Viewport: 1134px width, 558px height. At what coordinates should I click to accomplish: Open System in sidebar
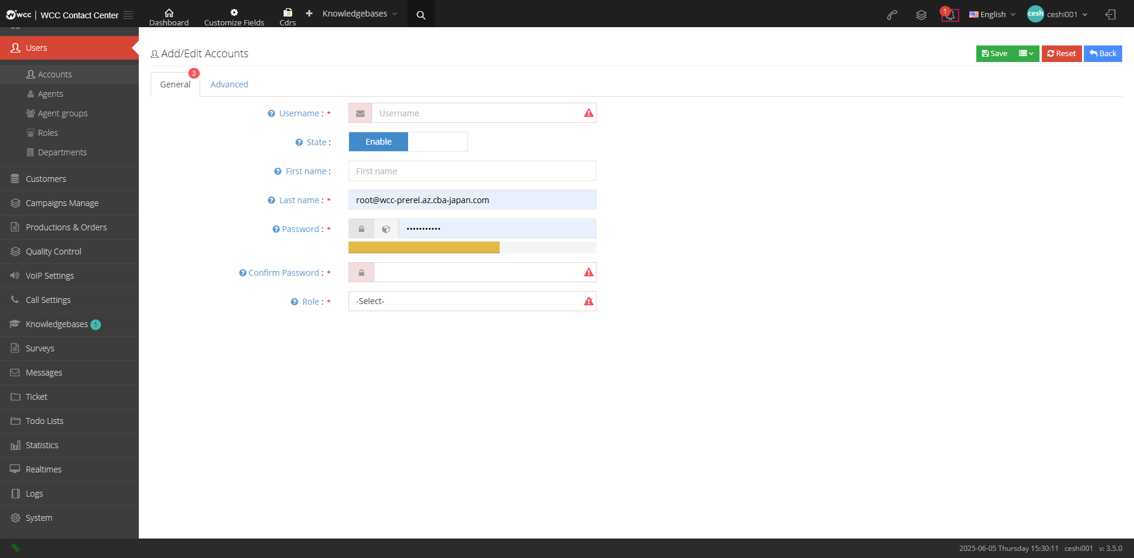click(x=69, y=518)
